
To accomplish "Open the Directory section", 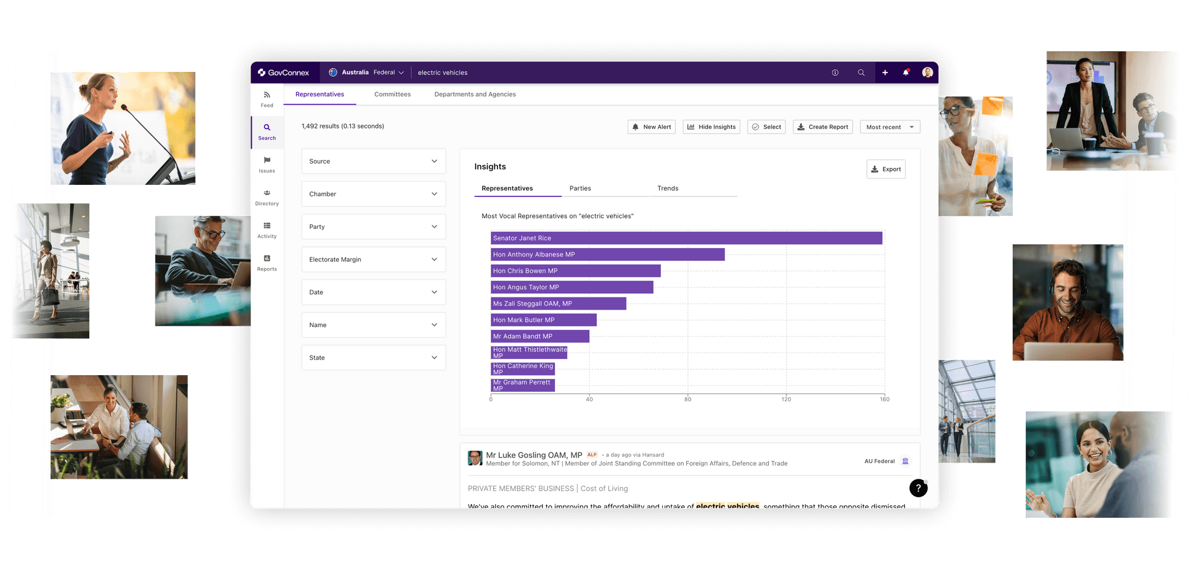I will 267,197.
